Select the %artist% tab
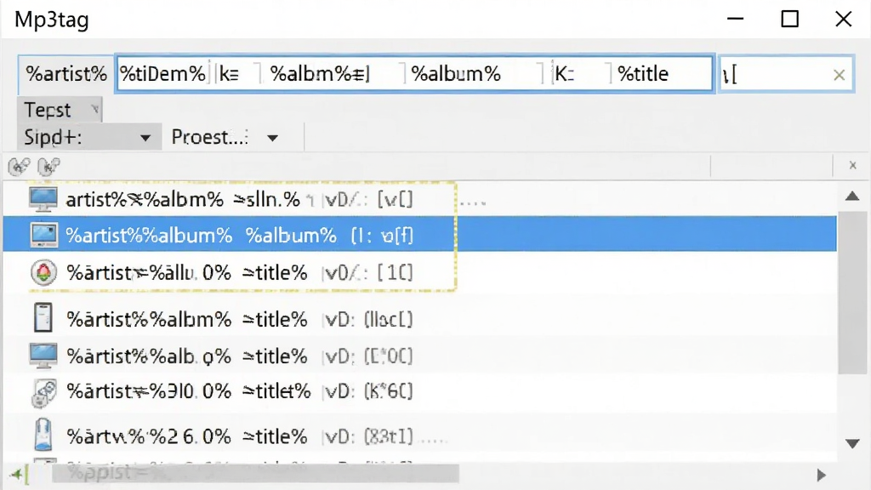 click(66, 74)
